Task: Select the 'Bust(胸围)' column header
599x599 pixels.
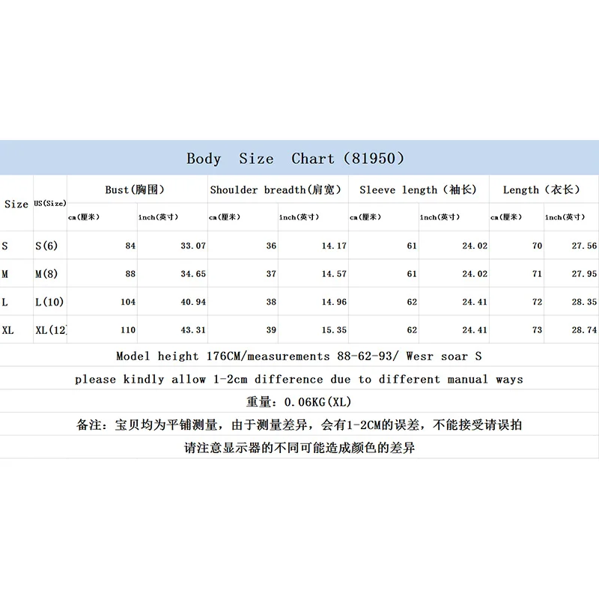Action: tap(135, 189)
